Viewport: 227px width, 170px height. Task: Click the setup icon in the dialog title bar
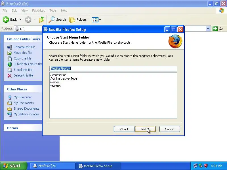46,29
